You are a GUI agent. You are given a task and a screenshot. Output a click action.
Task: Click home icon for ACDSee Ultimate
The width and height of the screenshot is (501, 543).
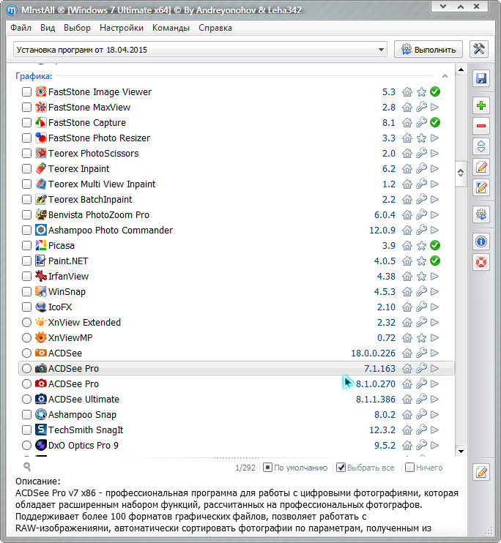tap(407, 400)
